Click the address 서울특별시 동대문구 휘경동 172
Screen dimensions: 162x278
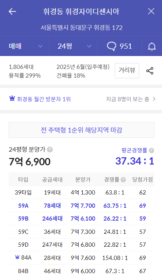81,27
